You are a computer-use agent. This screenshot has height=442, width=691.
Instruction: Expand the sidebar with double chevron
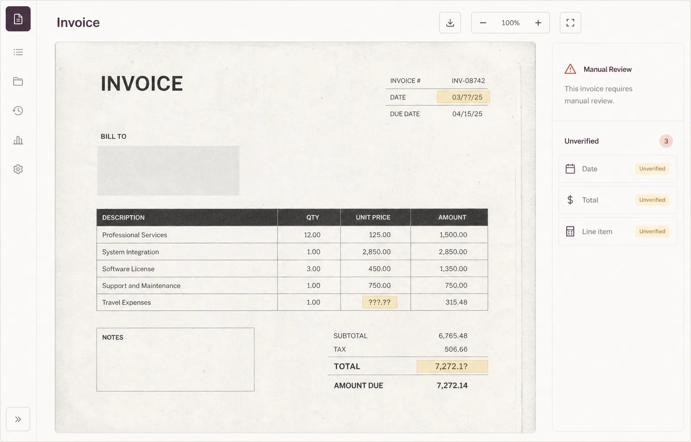coord(18,419)
